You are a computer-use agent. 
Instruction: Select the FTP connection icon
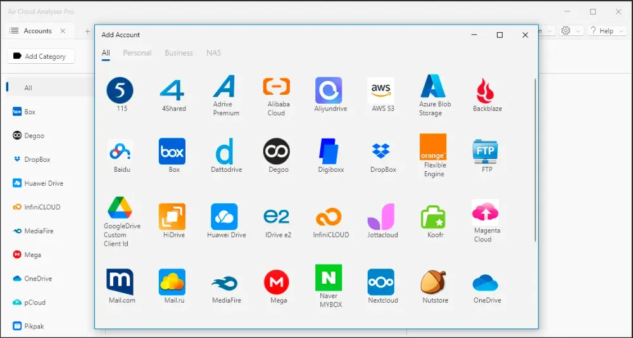[486, 152]
